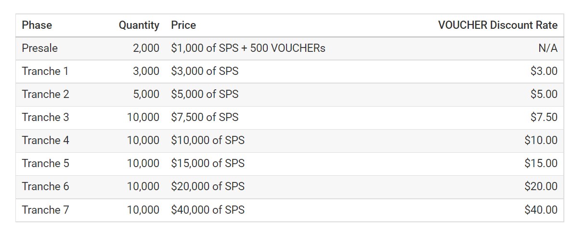Click the 5,000 quantity cell

click(x=146, y=94)
